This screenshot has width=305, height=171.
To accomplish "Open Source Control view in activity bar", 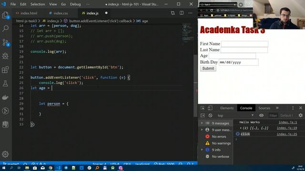I will (5, 42).
